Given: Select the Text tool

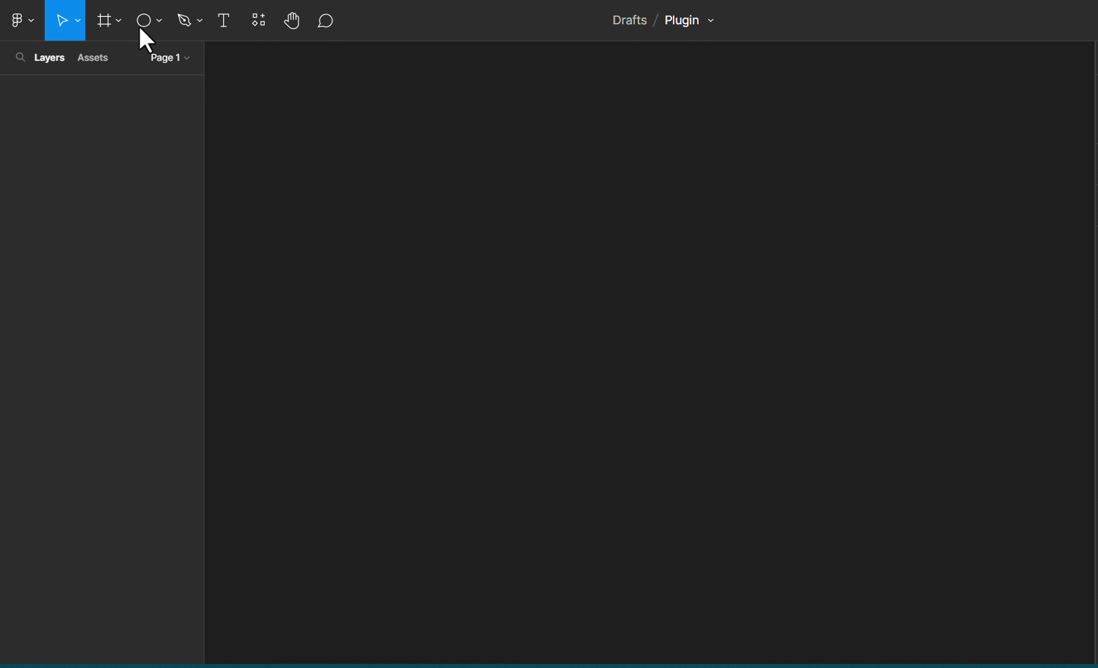Looking at the screenshot, I should pyautogui.click(x=223, y=20).
